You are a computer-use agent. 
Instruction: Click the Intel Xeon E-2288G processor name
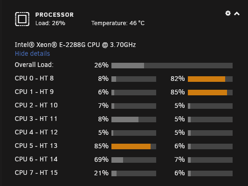click(76, 45)
